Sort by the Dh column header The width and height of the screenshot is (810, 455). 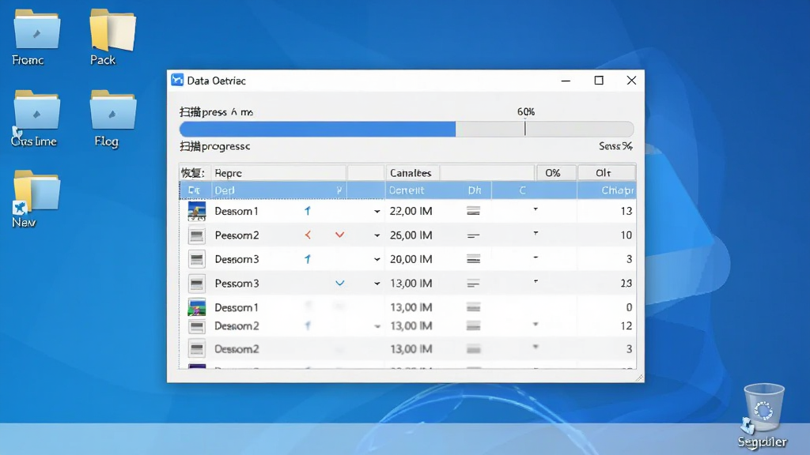tap(475, 190)
